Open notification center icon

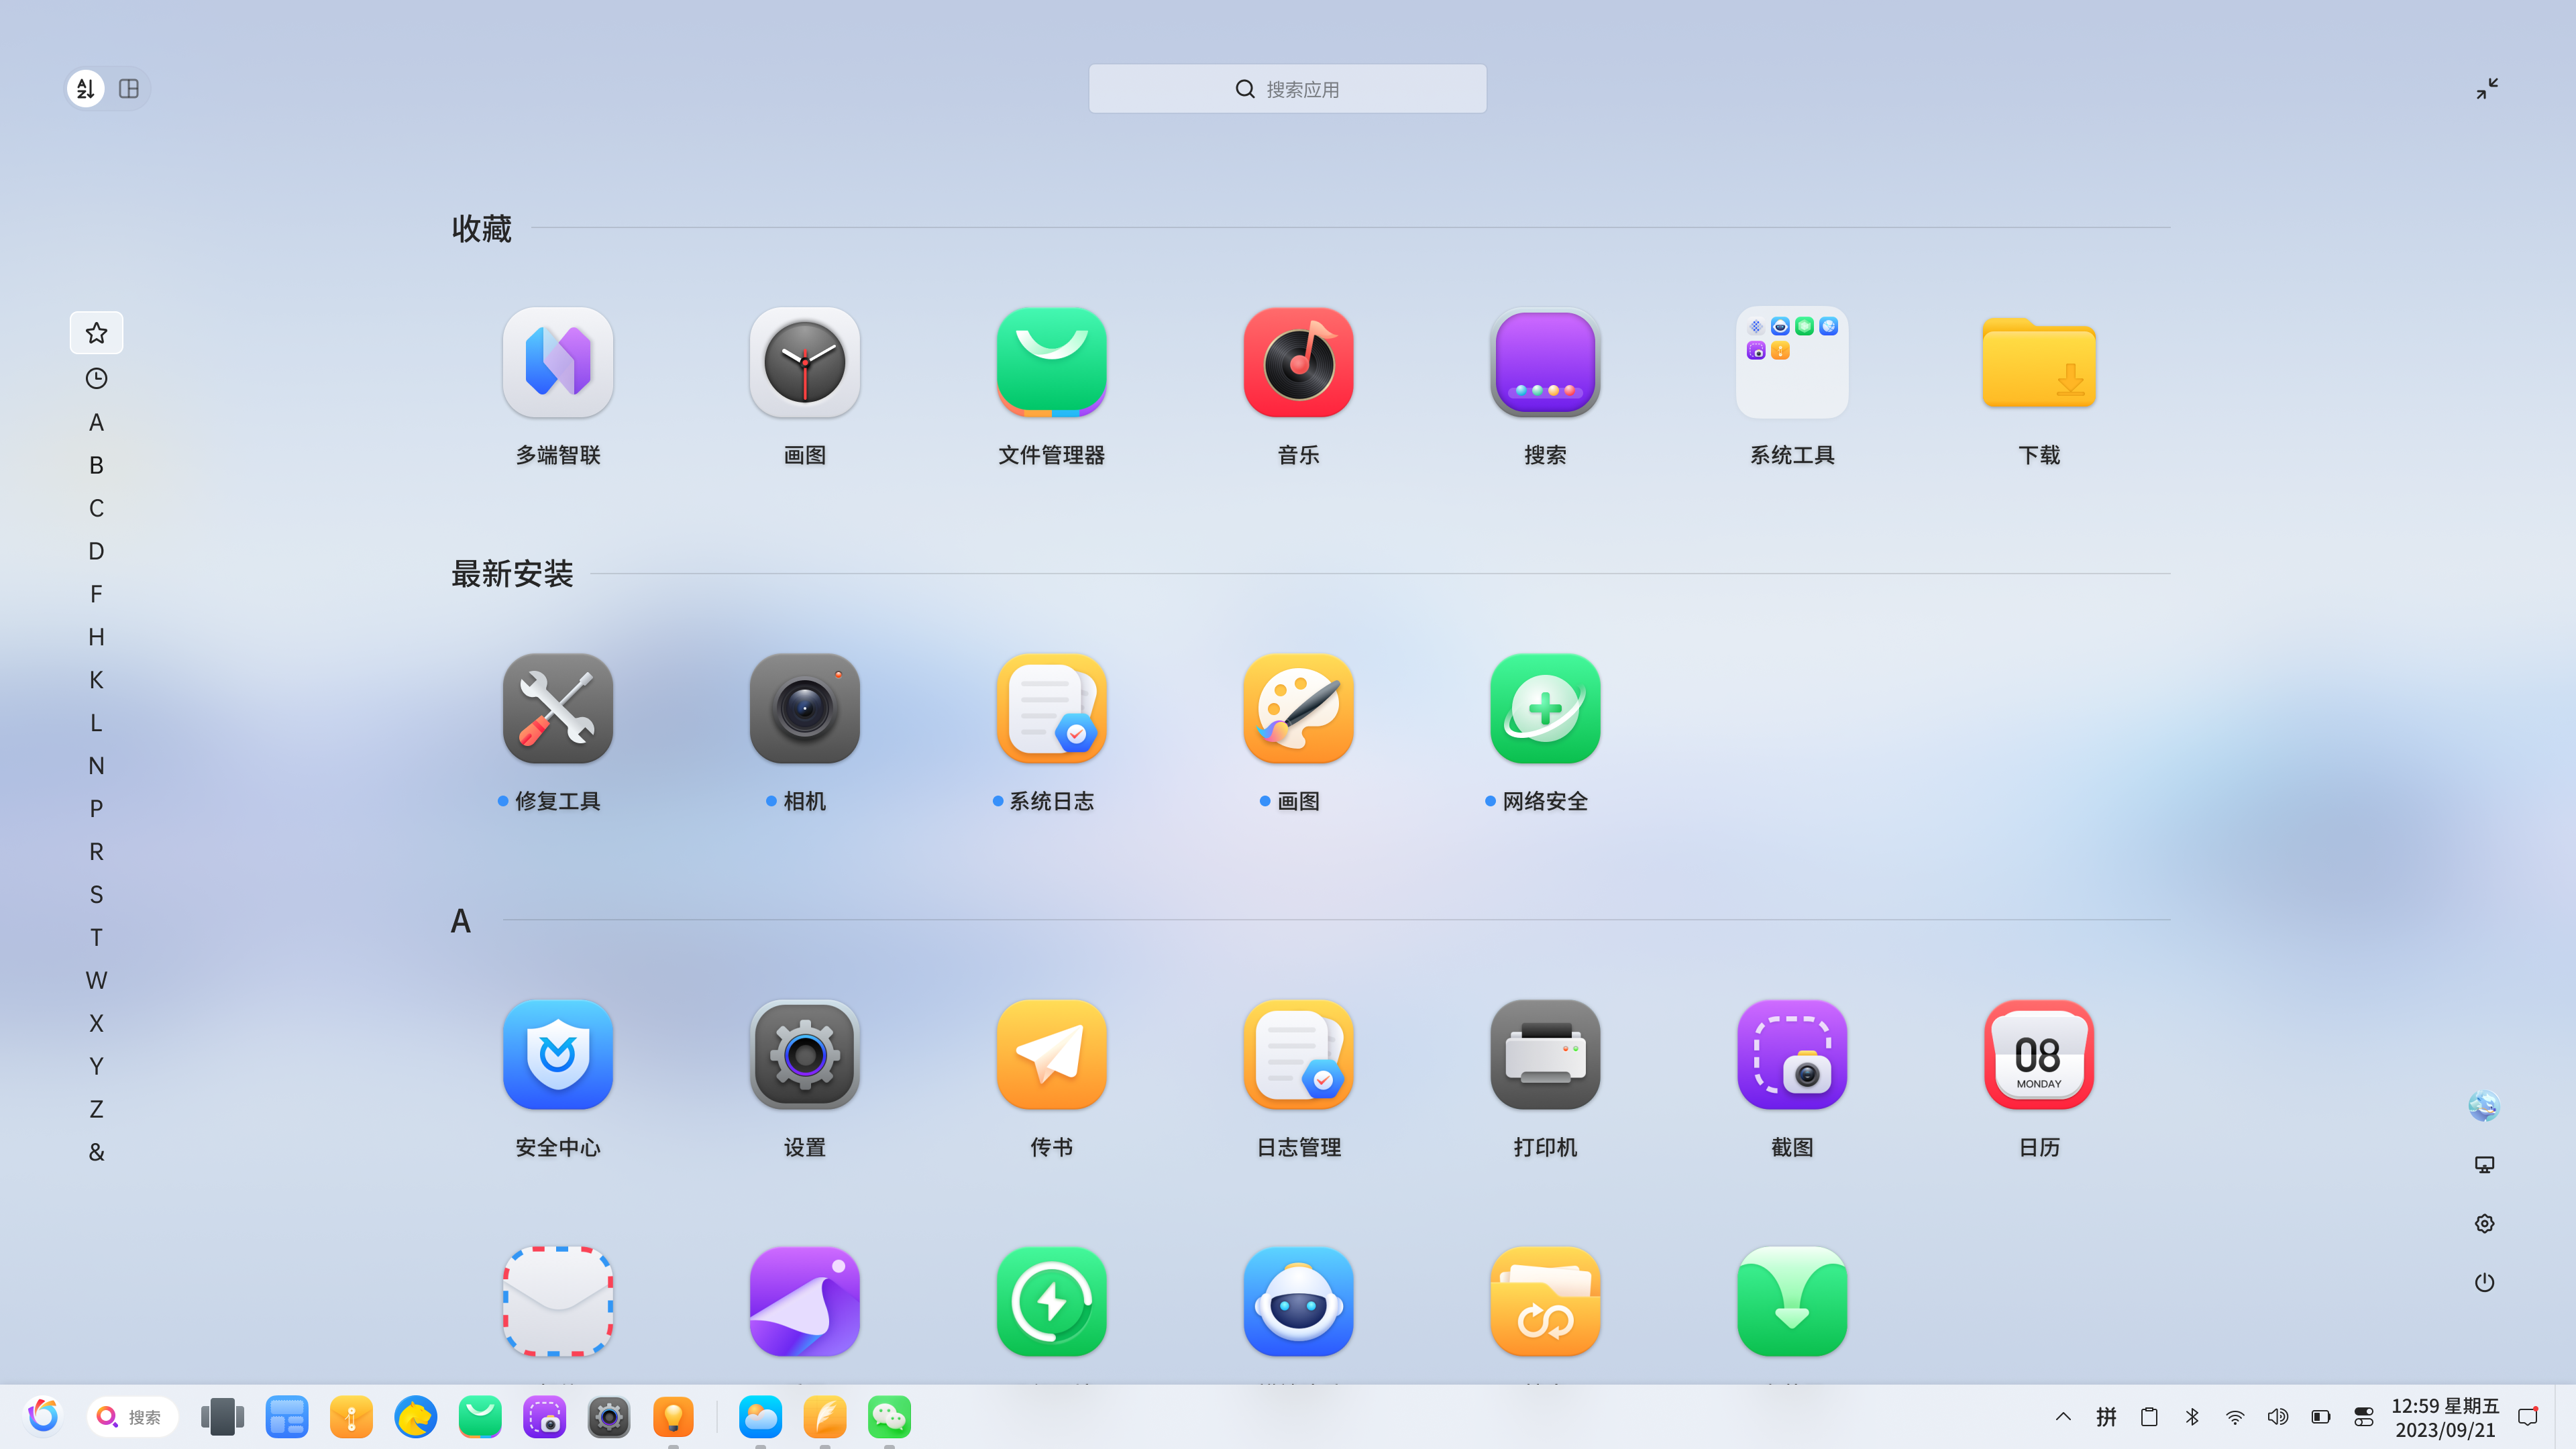[x=2528, y=1417]
